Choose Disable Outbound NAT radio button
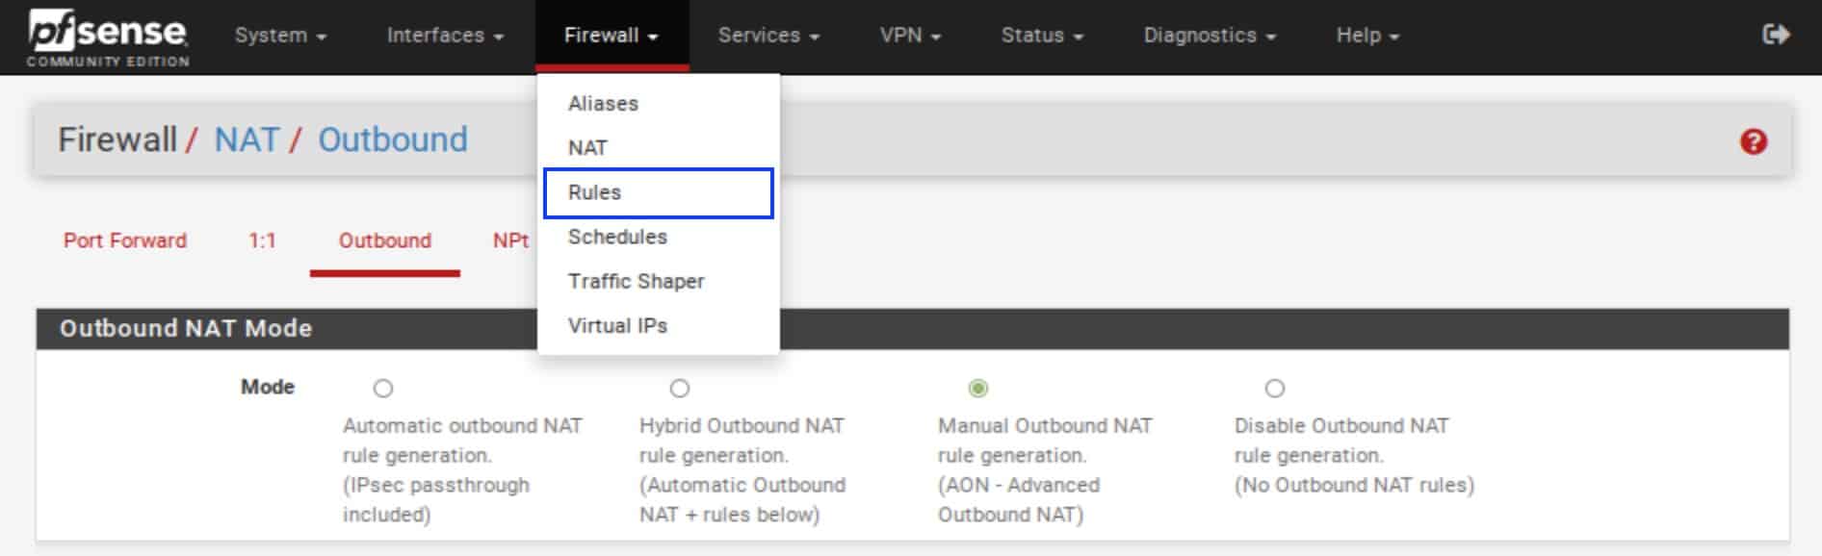This screenshot has height=556, width=1822. coord(1275,389)
